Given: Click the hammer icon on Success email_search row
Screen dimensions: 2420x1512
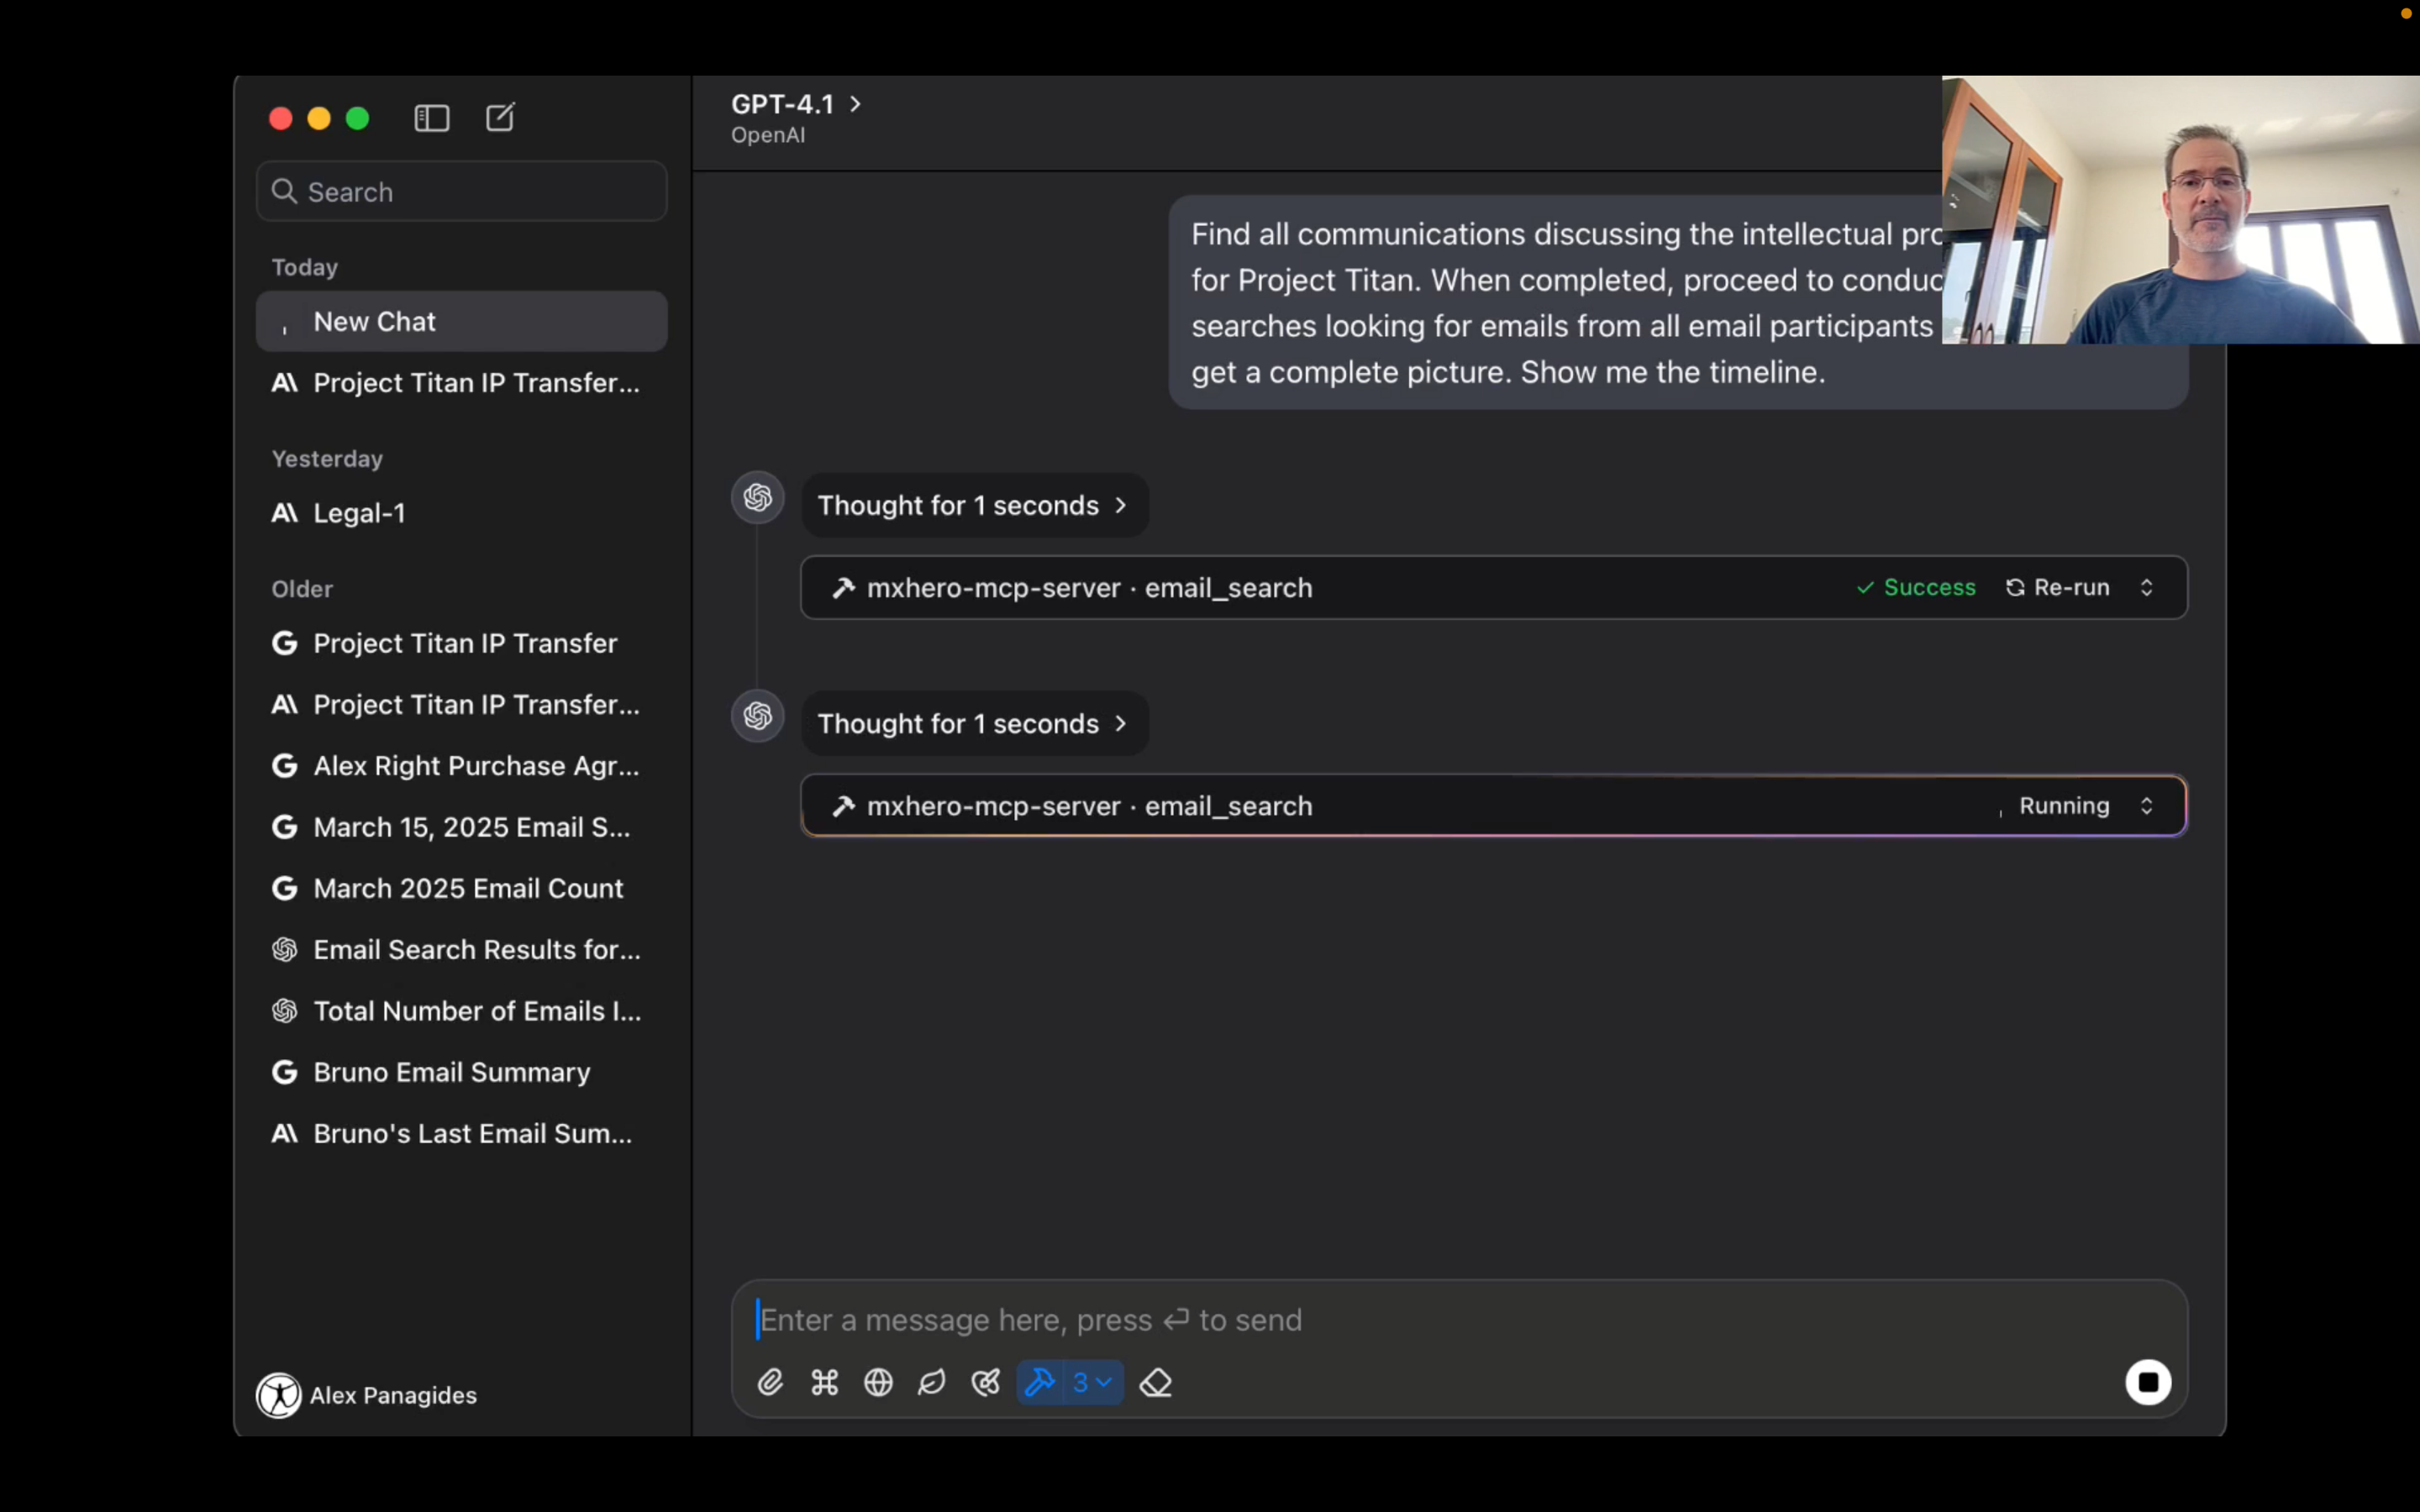Looking at the screenshot, I should pyautogui.click(x=843, y=588).
